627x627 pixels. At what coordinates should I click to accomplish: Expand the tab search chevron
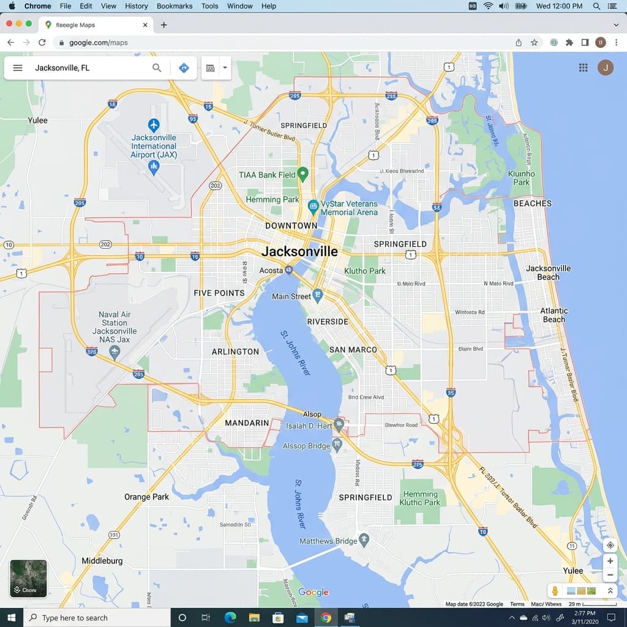pyautogui.click(x=616, y=24)
